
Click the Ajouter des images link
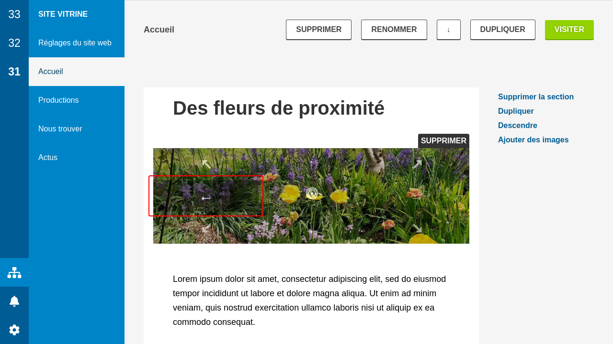(x=533, y=140)
